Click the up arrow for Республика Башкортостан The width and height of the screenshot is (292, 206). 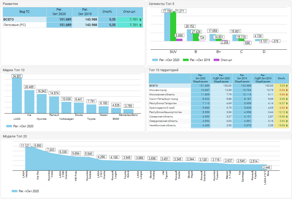(287, 112)
